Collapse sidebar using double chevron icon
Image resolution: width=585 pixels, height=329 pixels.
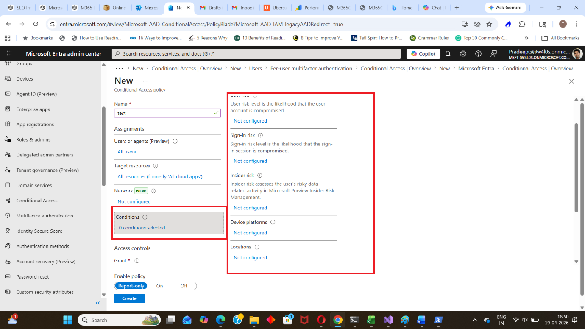97,303
